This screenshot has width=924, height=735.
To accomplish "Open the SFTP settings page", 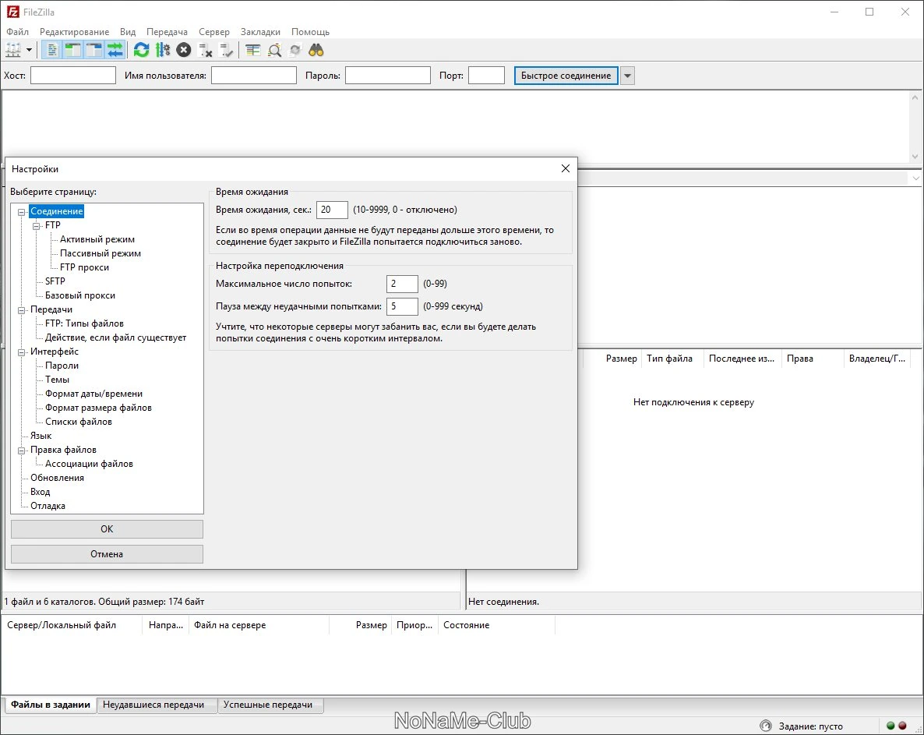I will pos(55,281).
